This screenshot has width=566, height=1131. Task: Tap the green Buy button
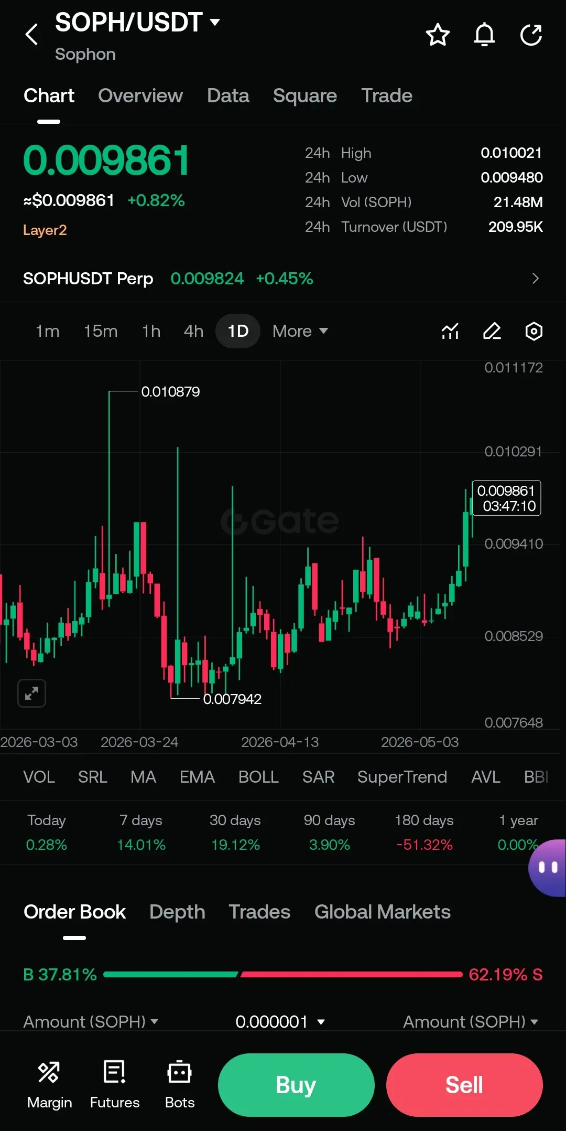click(296, 1085)
